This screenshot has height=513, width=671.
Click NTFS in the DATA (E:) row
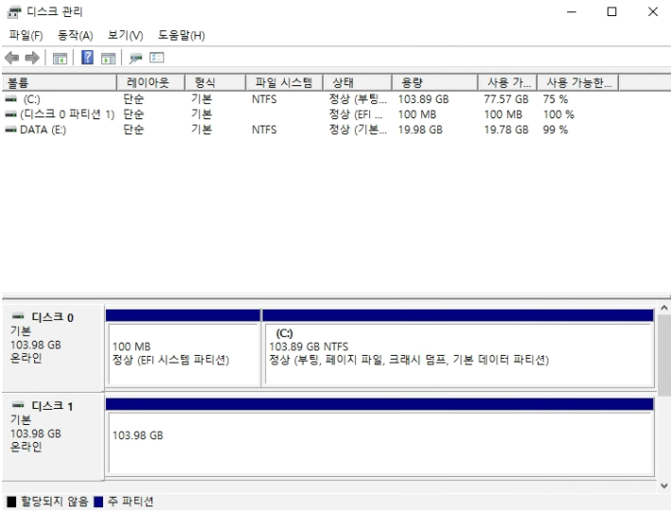coord(264,130)
